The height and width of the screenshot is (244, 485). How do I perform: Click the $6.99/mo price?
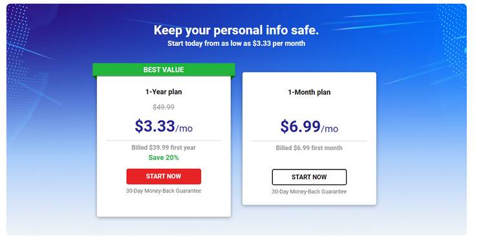pos(309,126)
